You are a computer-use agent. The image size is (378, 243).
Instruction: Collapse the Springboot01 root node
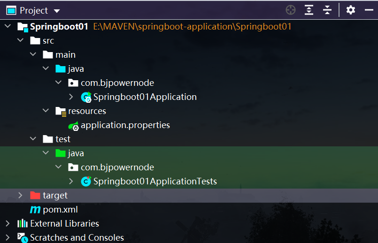[8, 26]
